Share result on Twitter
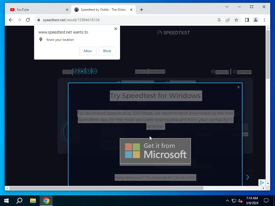275x206 pixels. 82,71
